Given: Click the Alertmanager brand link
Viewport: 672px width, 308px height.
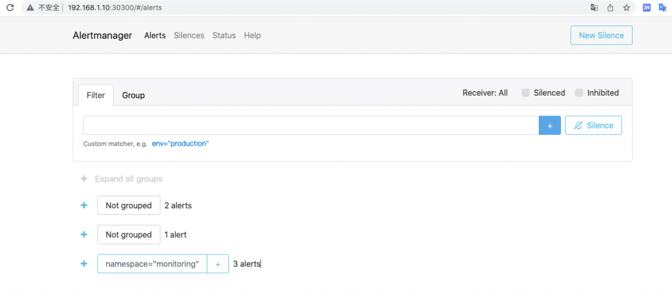Looking at the screenshot, I should click(x=102, y=35).
